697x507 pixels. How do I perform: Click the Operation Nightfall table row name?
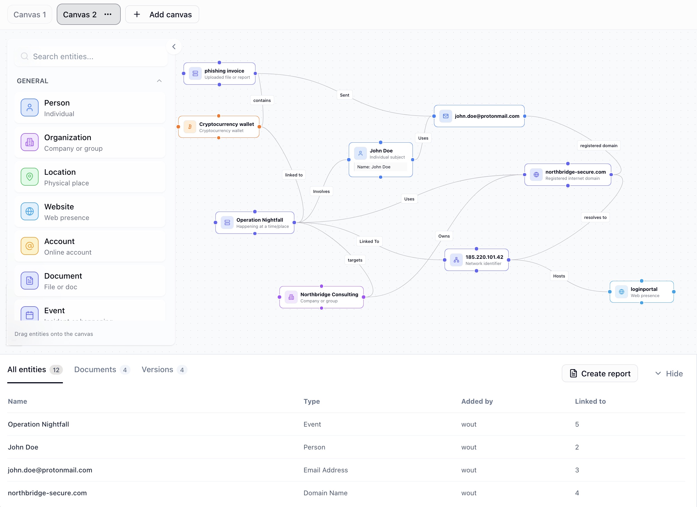click(38, 424)
